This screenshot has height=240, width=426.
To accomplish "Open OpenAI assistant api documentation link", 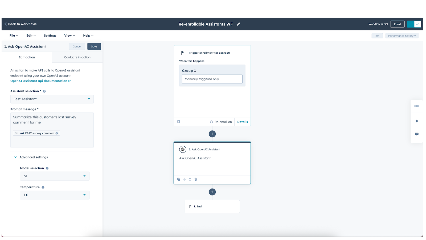I will [x=40, y=81].
